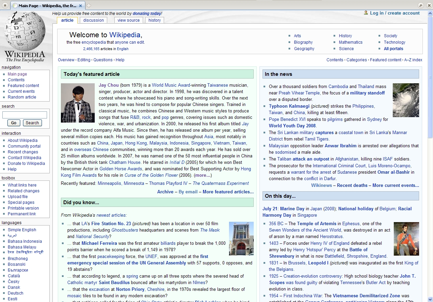The image size is (433, 302).
Task: Open the history tab
Action: click(x=155, y=20)
